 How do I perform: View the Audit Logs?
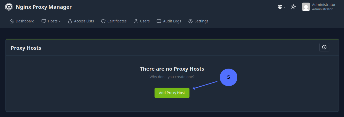(x=169, y=21)
